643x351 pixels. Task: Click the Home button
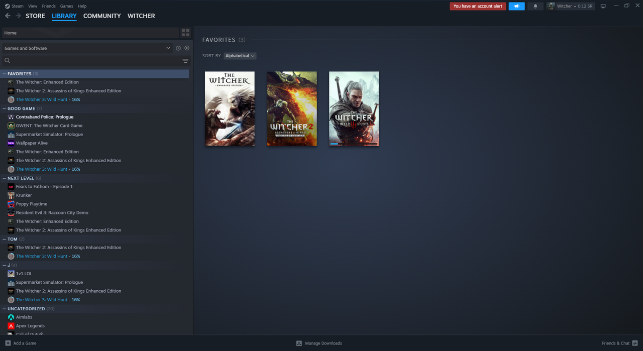[90, 33]
